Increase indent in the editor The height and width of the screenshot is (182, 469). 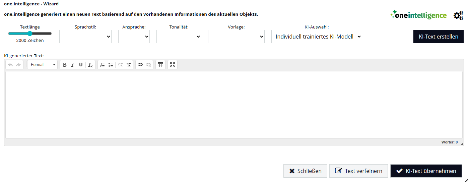coord(128,65)
